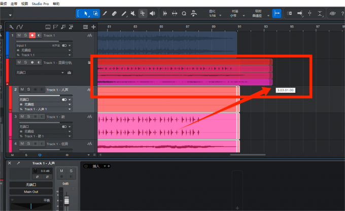The width and height of the screenshot is (345, 211).
Task: Show automation with the curve icon
Action: tap(20, 27)
